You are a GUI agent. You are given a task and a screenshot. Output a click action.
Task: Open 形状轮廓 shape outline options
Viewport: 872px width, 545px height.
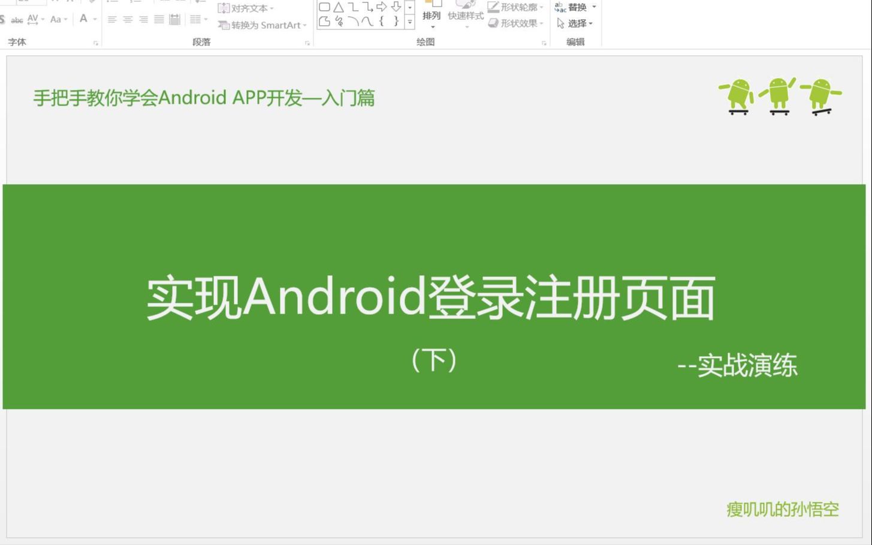coord(515,7)
